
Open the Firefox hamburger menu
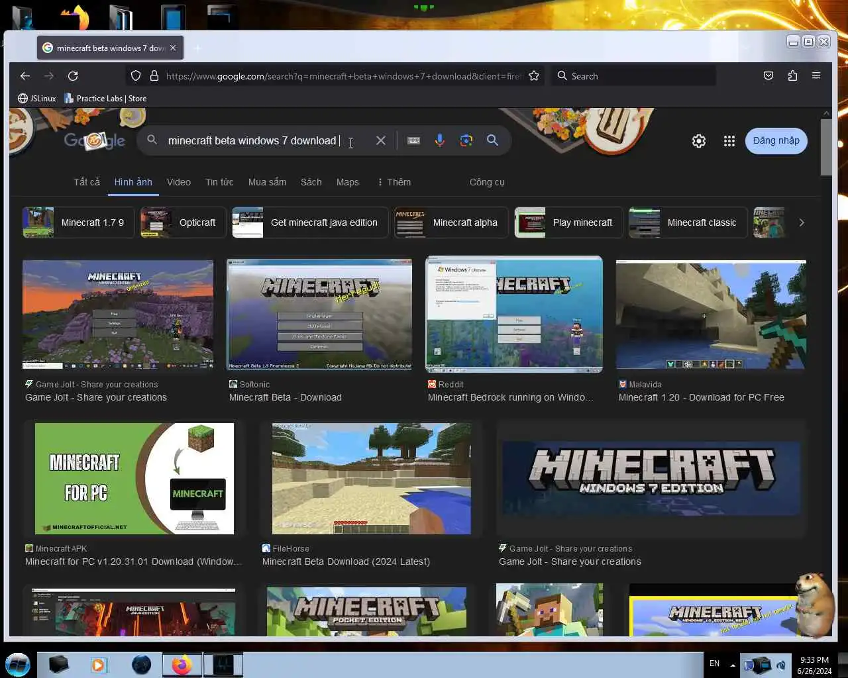point(816,76)
